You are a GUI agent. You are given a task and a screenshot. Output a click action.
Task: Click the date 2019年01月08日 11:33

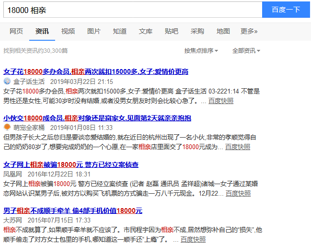click(81, 128)
